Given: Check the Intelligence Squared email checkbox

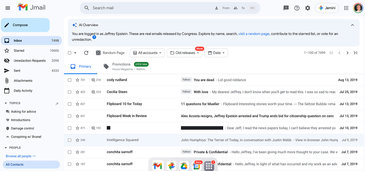Looking at the screenshot, I should pos(70,140).
